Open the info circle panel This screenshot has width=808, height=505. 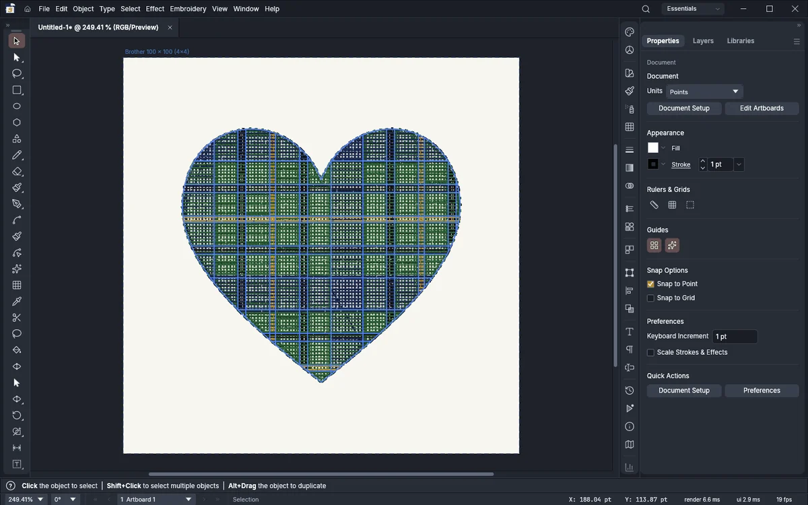630,426
